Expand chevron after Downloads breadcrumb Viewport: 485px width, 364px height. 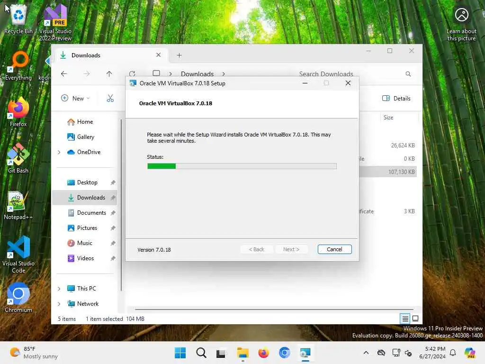224,73
